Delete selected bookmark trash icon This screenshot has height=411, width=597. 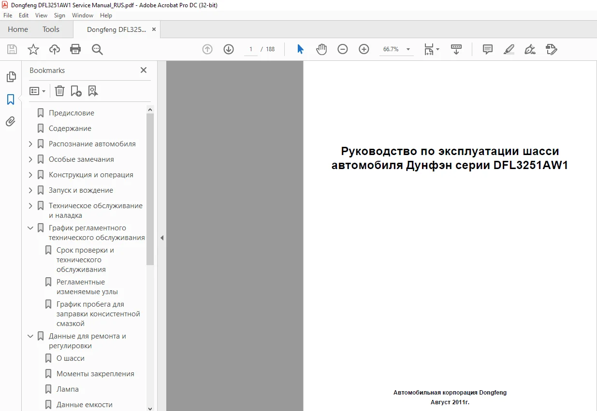[59, 91]
